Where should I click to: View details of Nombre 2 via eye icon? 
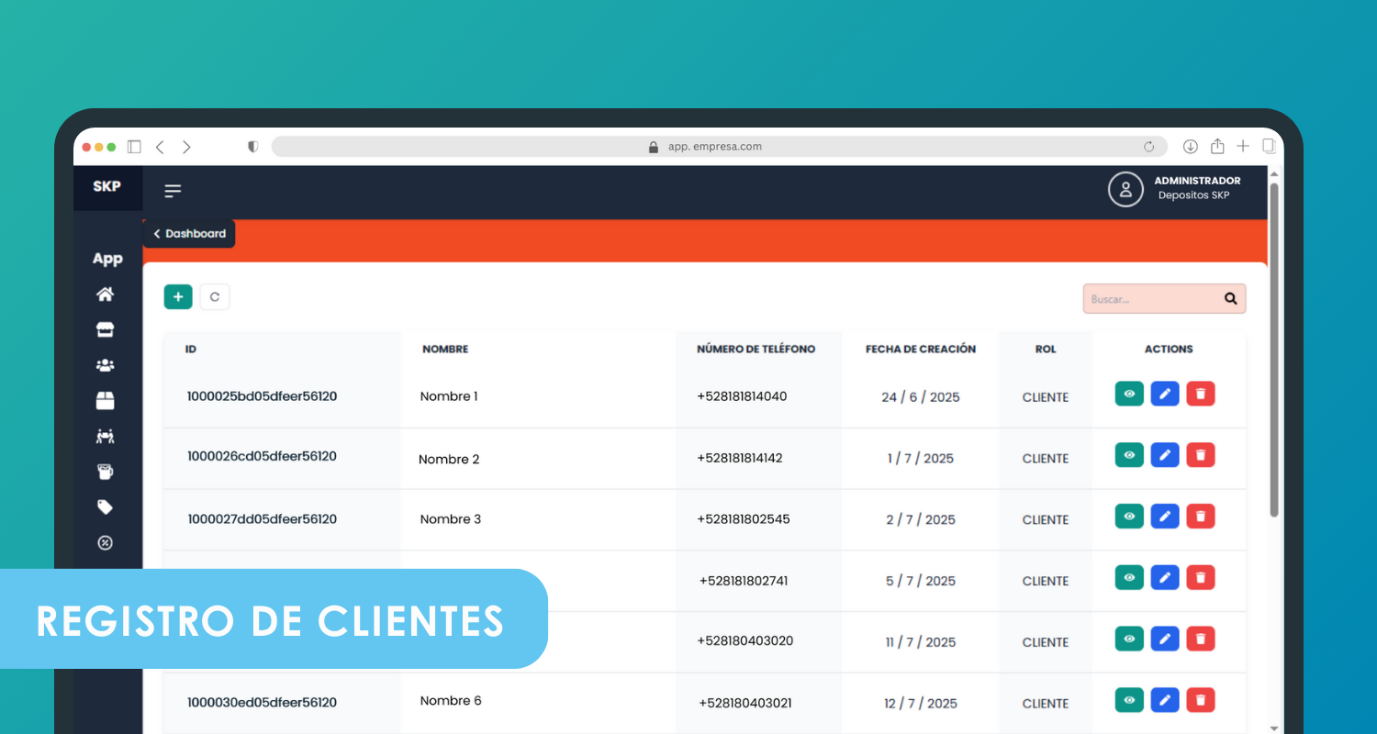1129,455
